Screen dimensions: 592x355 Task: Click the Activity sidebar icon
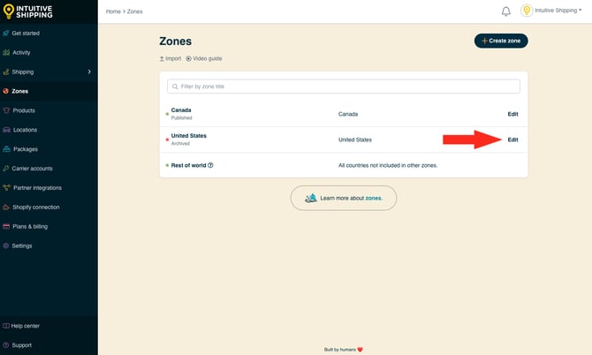click(x=6, y=52)
